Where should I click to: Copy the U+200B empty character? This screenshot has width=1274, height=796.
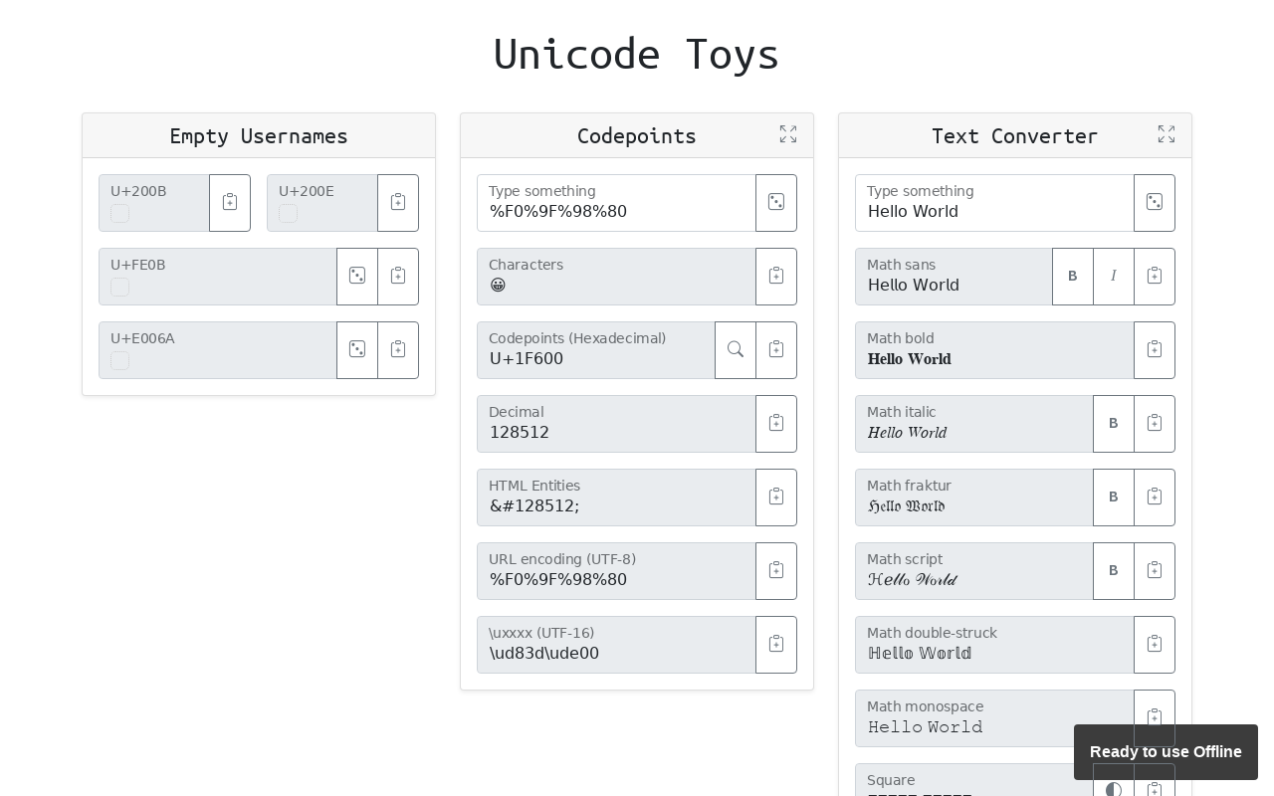(230, 203)
